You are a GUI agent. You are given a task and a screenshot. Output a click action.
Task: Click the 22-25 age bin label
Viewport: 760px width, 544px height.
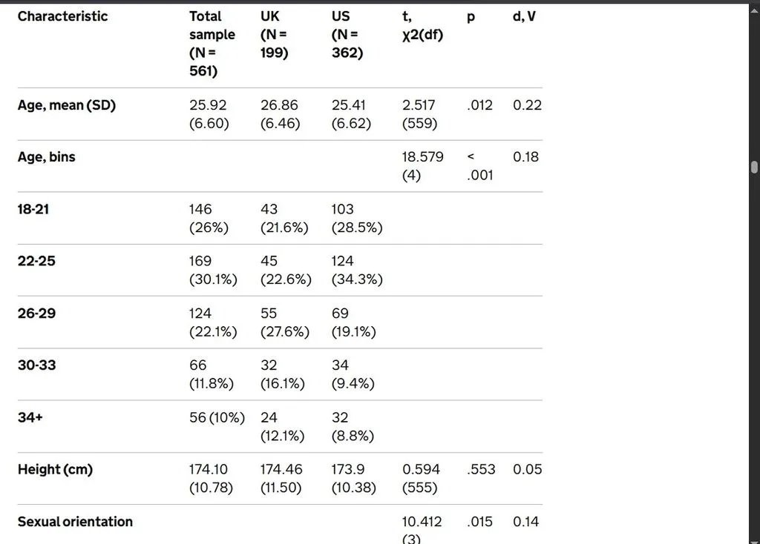point(36,262)
